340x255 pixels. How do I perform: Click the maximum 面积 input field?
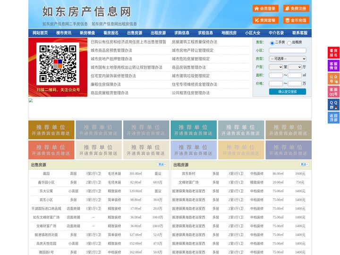click(295, 75)
